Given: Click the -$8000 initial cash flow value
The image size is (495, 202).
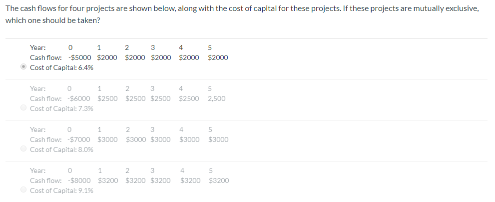Looking at the screenshot, I should (x=79, y=180).
